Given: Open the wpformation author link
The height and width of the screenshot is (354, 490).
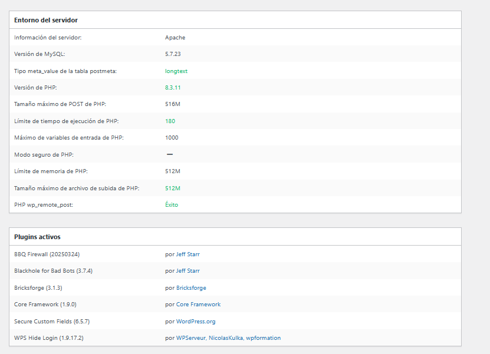Looking at the screenshot, I should [264, 338].
